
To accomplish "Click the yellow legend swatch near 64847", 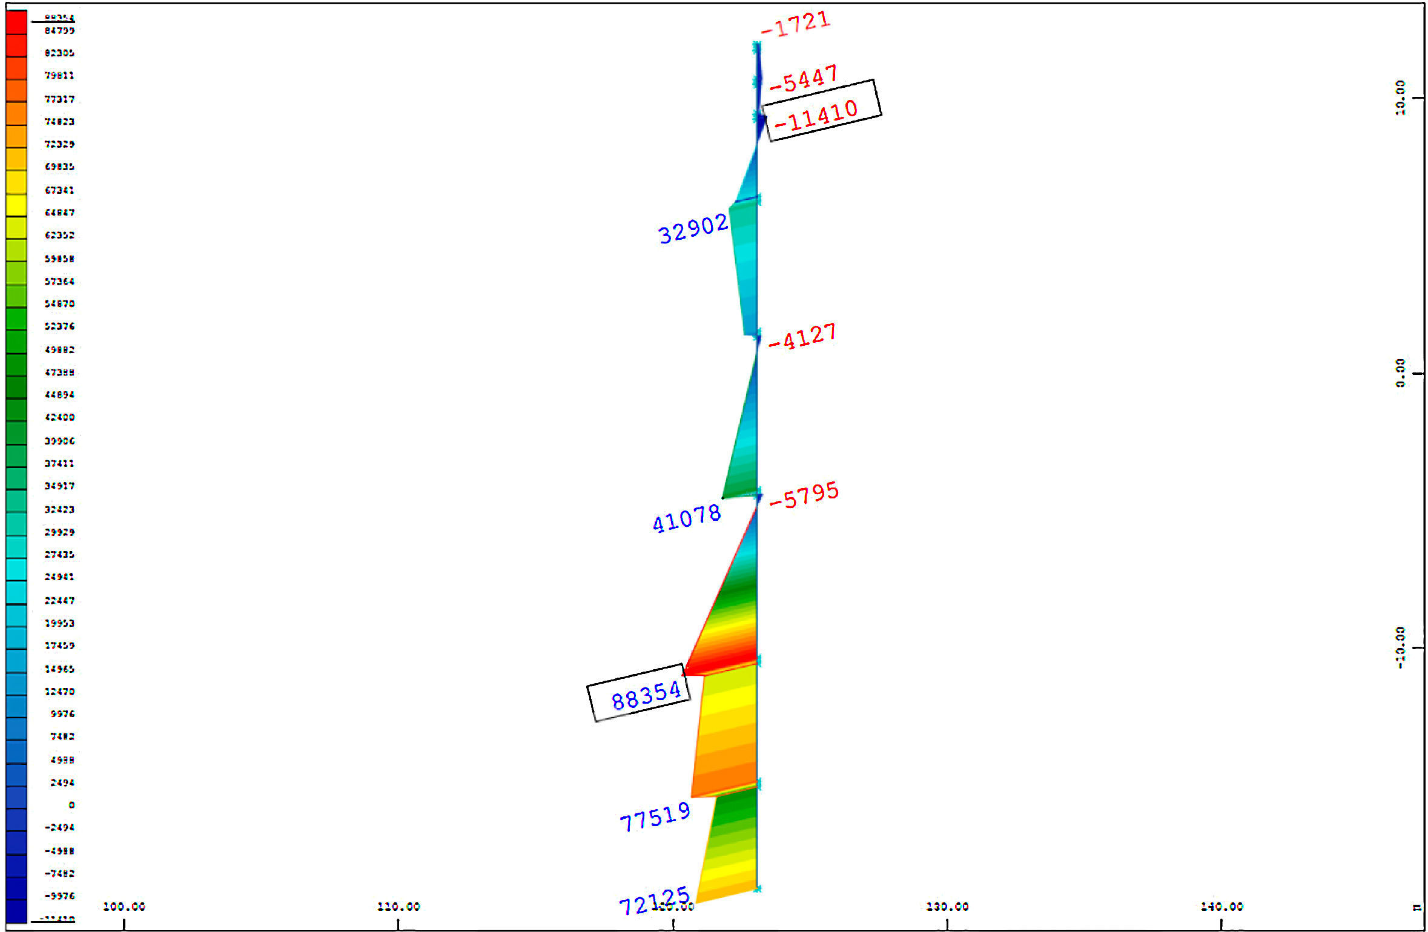I will 16,205.
